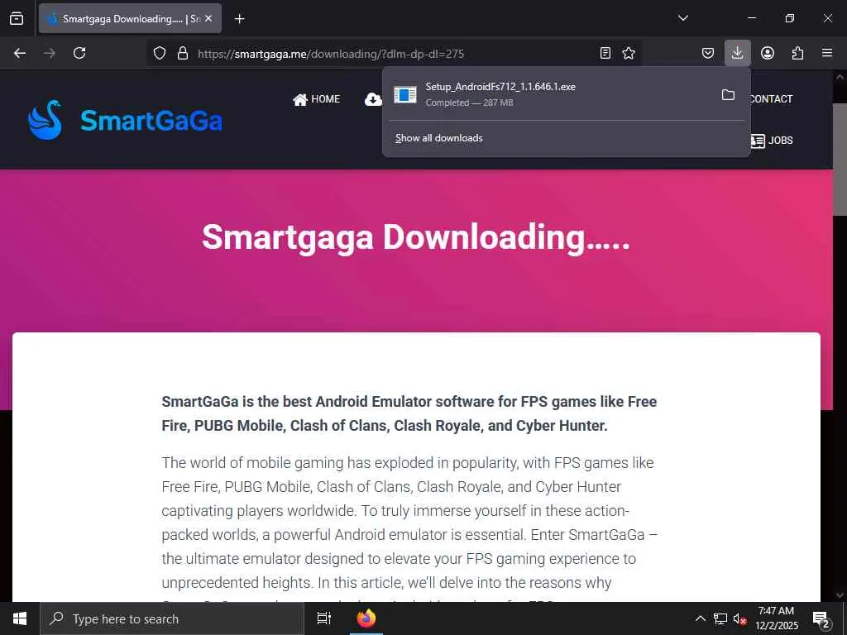
Task: Open the Downloads toolbar button
Action: 737,53
